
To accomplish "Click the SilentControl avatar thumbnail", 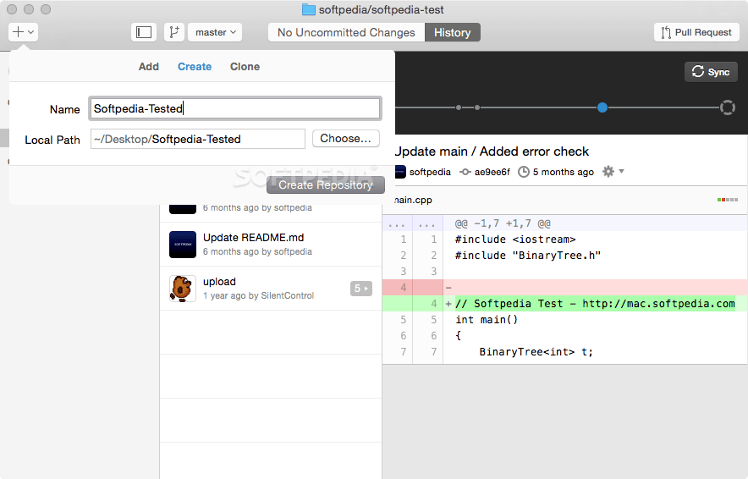I will click(183, 289).
